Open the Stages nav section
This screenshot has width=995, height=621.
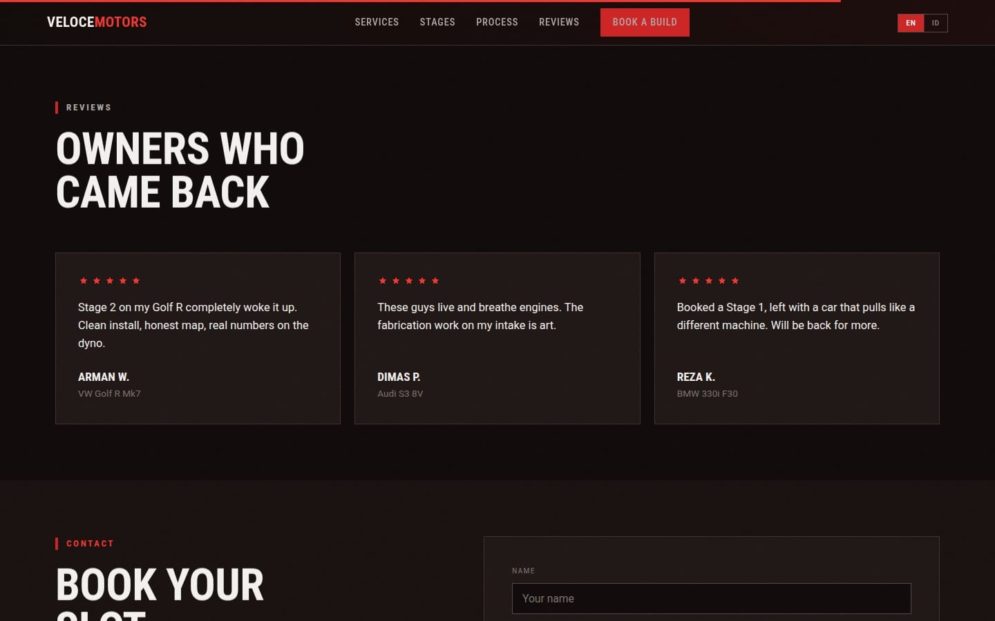pyautogui.click(x=437, y=22)
